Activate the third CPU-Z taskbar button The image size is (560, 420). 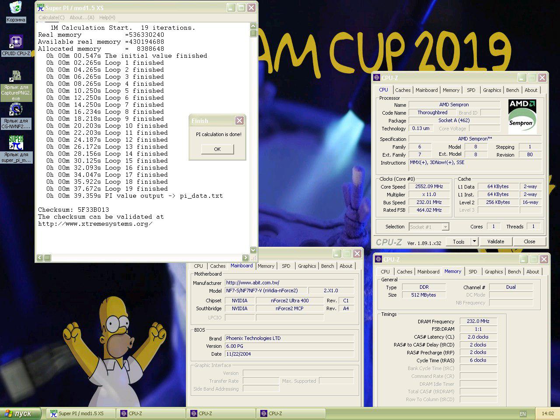(290, 413)
